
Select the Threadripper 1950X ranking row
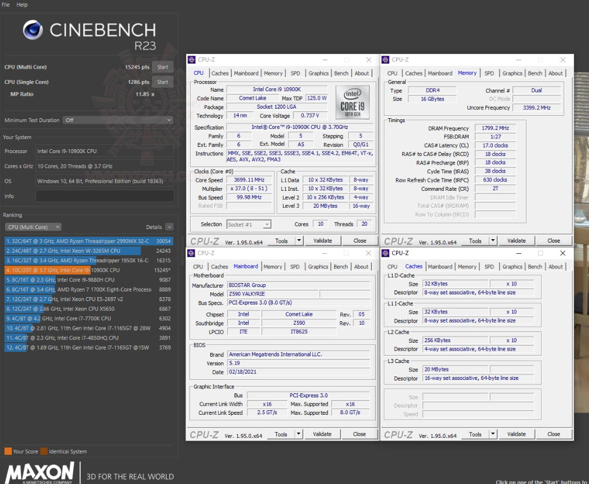tap(89, 261)
